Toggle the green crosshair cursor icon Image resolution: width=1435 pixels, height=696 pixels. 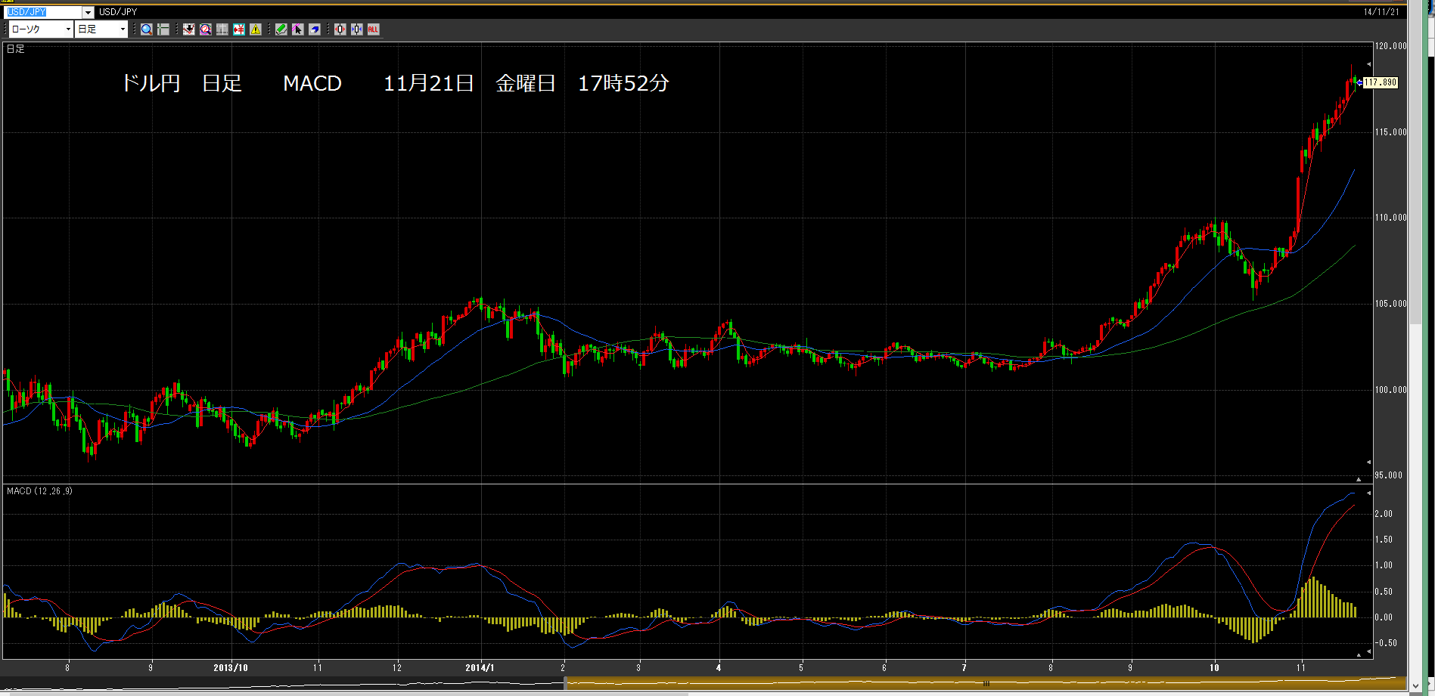(163, 29)
